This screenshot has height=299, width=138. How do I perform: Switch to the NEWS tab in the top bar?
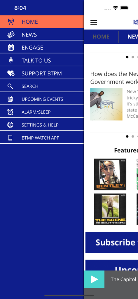(133, 36)
